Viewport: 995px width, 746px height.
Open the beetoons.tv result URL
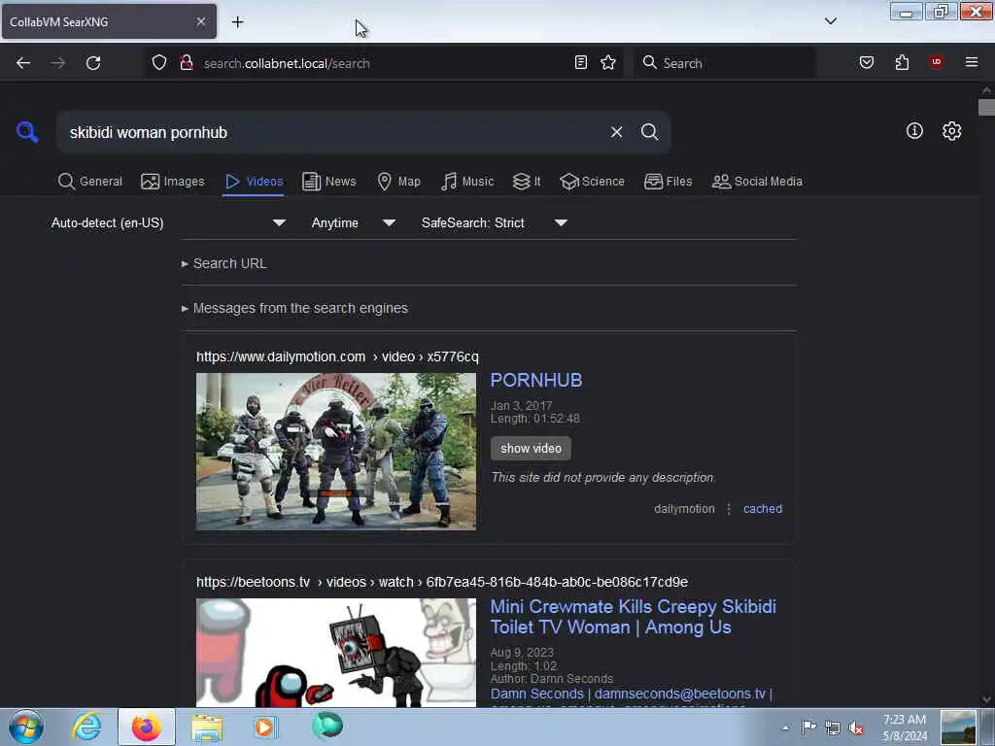pyautogui.click(x=442, y=582)
